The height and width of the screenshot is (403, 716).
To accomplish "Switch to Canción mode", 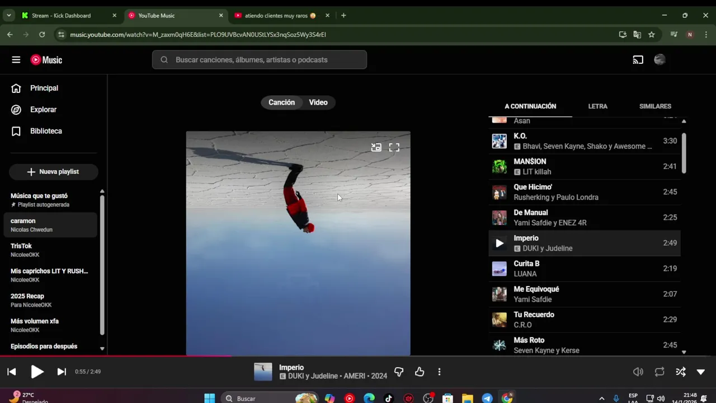I will pos(281,102).
